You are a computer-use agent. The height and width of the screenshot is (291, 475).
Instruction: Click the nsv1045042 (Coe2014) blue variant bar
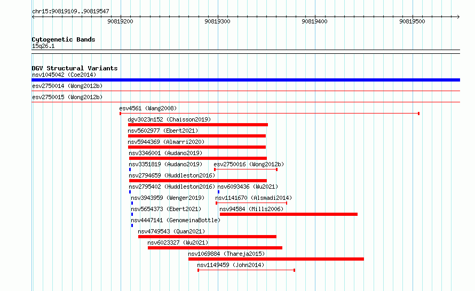point(246,80)
